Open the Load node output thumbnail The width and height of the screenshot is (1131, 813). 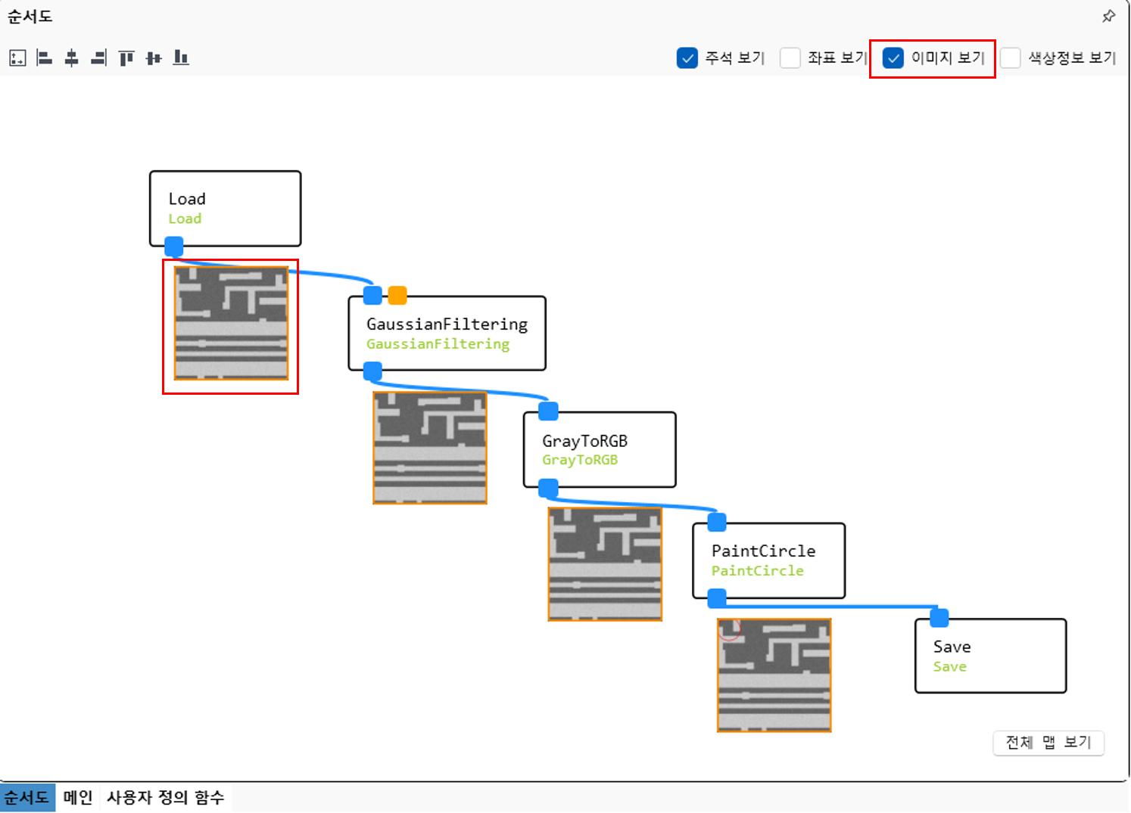(x=231, y=323)
